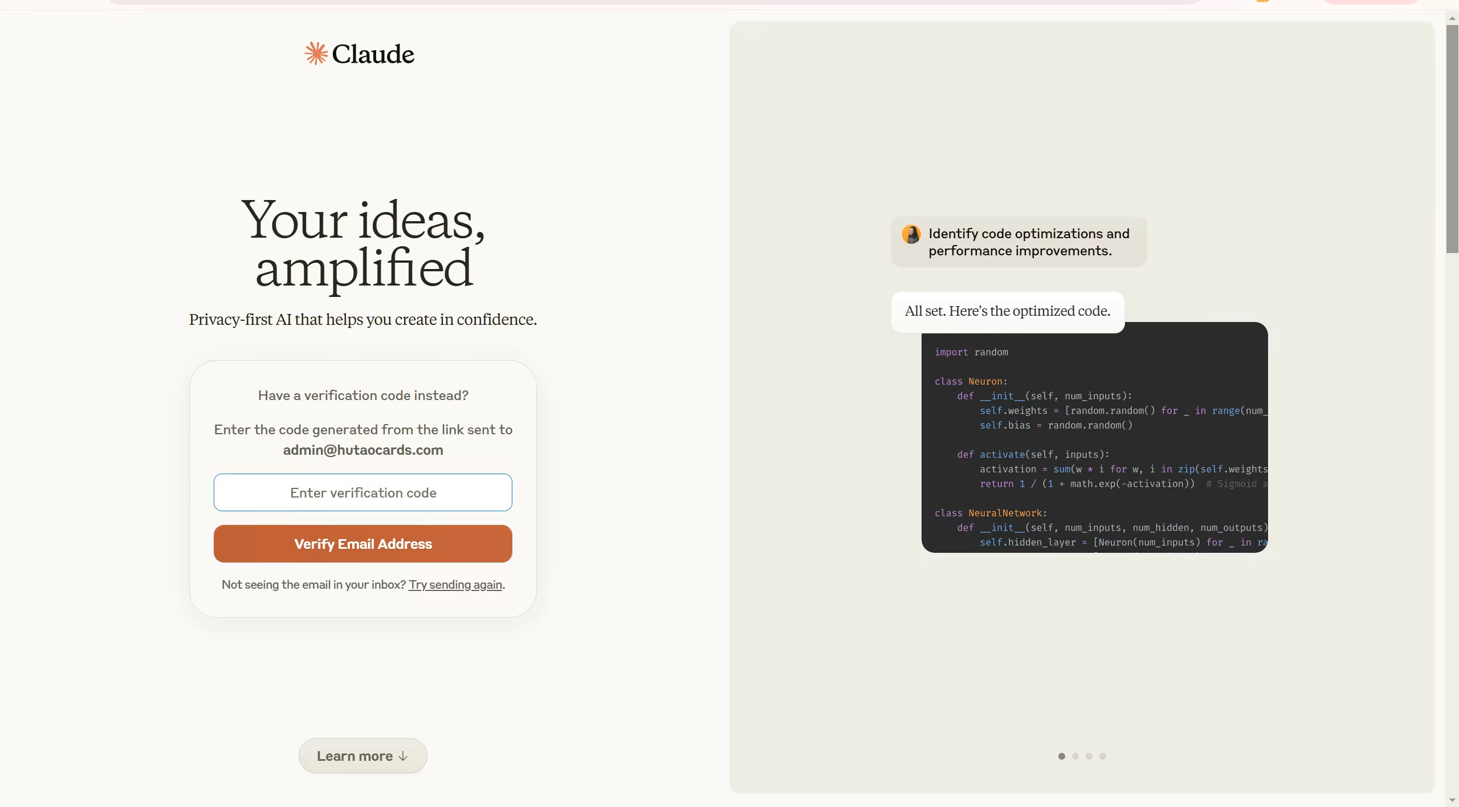Viewport: 1459px width, 807px height.
Task: Click the dark Python code block preview
Action: click(x=1094, y=445)
